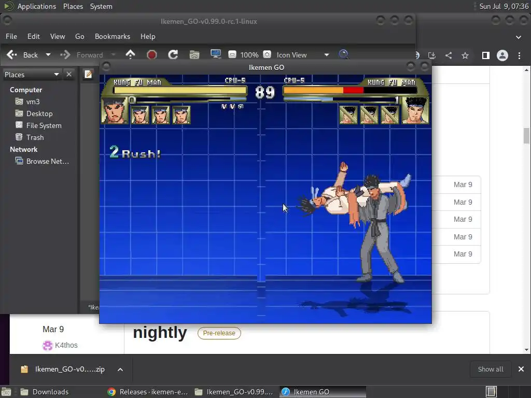531x398 pixels.
Task: Click Chrome install app icon
Action: click(x=432, y=55)
